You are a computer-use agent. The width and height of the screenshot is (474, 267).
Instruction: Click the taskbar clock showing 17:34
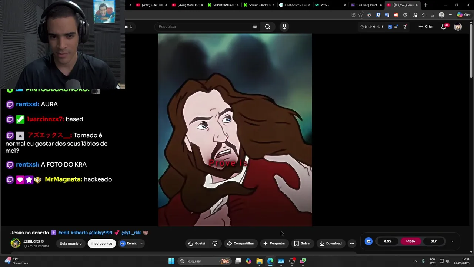(461, 261)
